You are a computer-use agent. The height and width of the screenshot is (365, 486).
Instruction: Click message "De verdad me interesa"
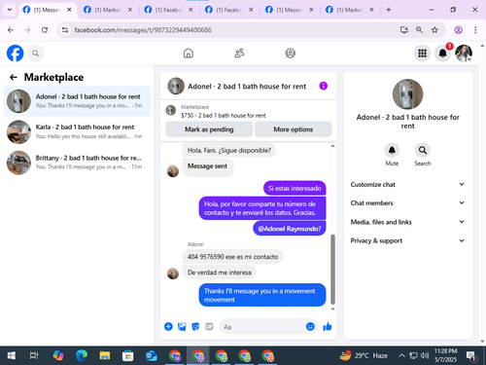click(219, 273)
